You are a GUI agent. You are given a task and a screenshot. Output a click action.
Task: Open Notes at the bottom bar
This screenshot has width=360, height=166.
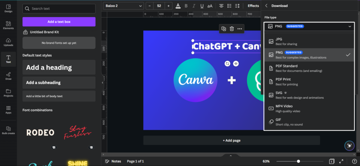[x=113, y=161]
